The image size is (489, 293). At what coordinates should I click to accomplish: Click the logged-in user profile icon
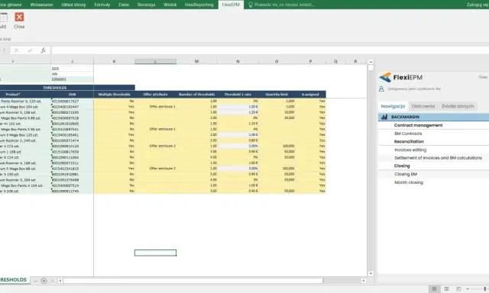[x=381, y=89]
